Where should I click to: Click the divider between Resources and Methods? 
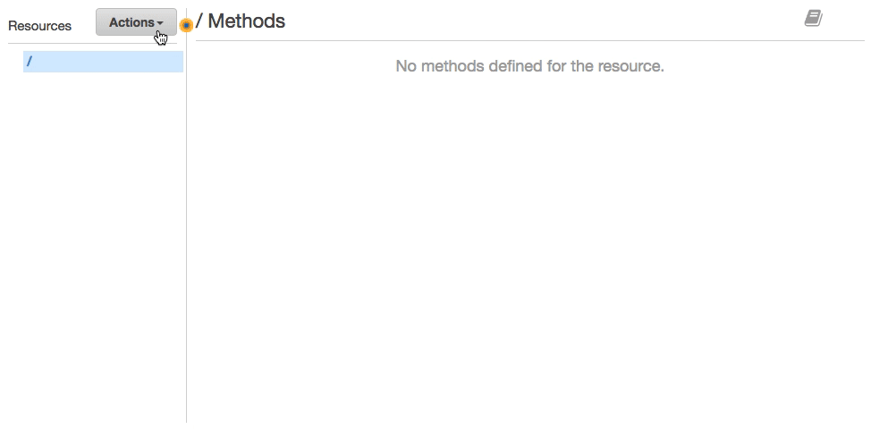tap(186, 222)
